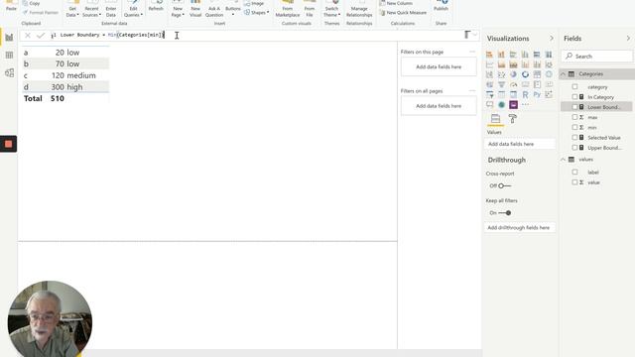Switch to Data view in left sidebar

click(x=9, y=56)
